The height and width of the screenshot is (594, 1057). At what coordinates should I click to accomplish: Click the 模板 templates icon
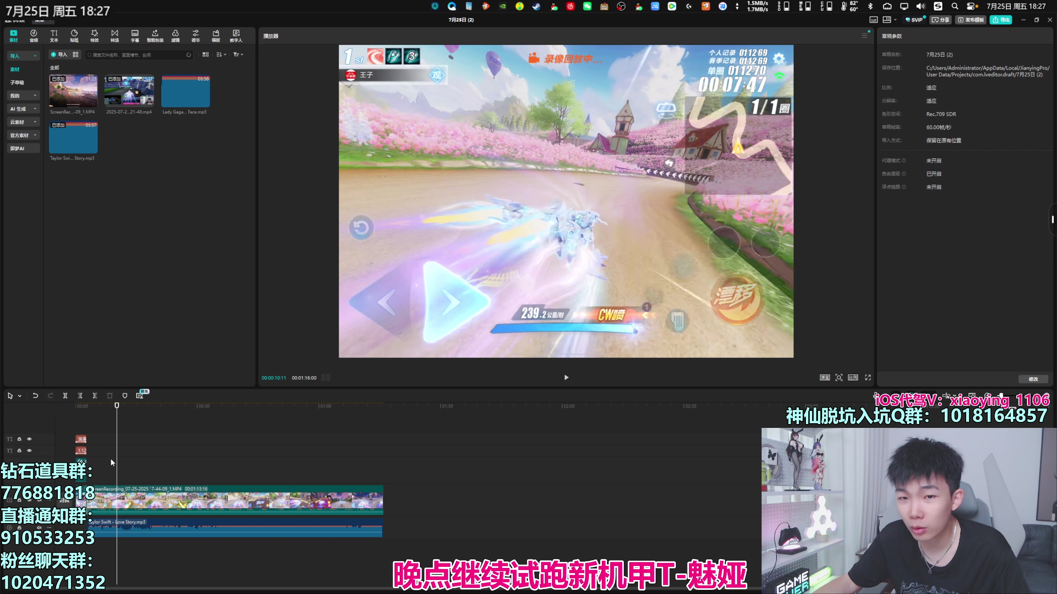[x=216, y=36]
